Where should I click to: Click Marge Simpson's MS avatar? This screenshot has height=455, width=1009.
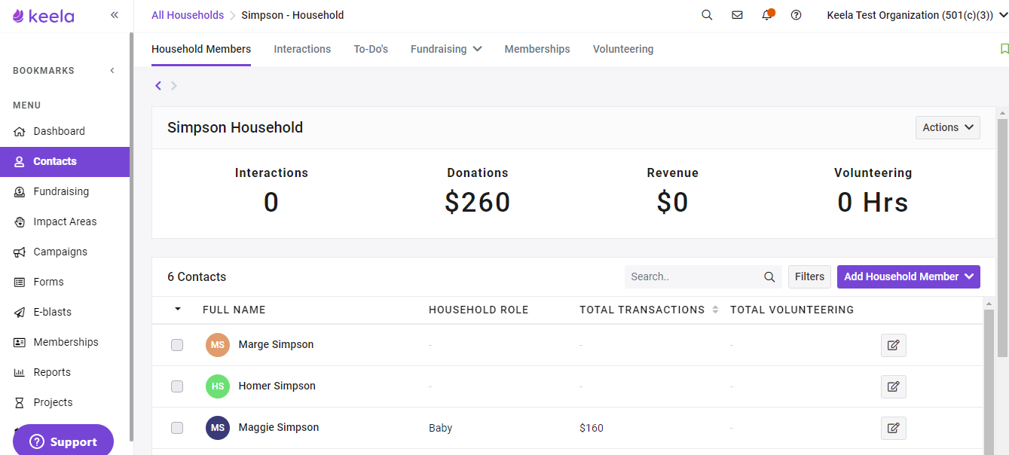218,345
